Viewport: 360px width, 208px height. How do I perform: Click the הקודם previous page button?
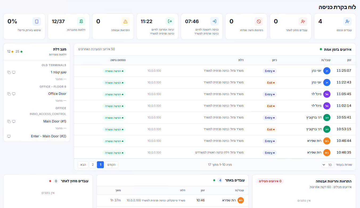111,165
